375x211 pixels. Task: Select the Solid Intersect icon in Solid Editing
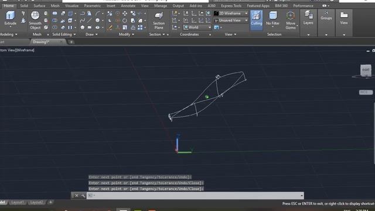click(54, 28)
